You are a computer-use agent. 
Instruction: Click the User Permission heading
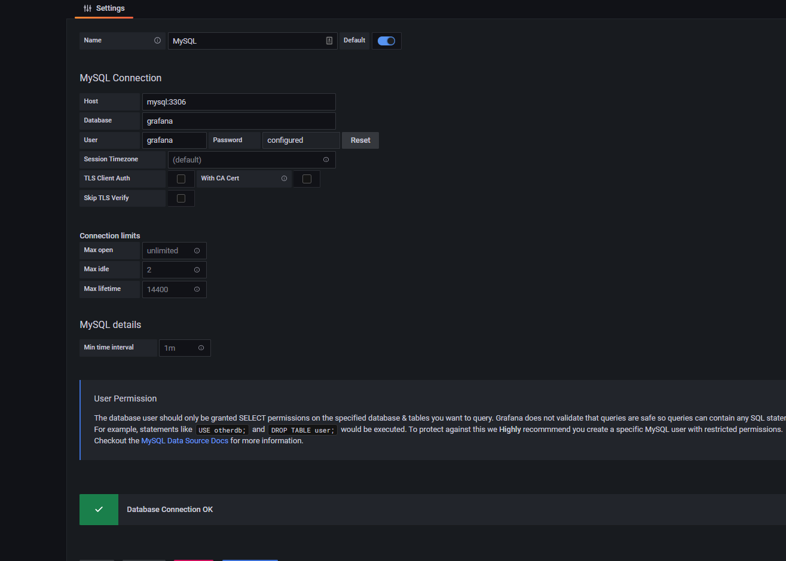(126, 398)
